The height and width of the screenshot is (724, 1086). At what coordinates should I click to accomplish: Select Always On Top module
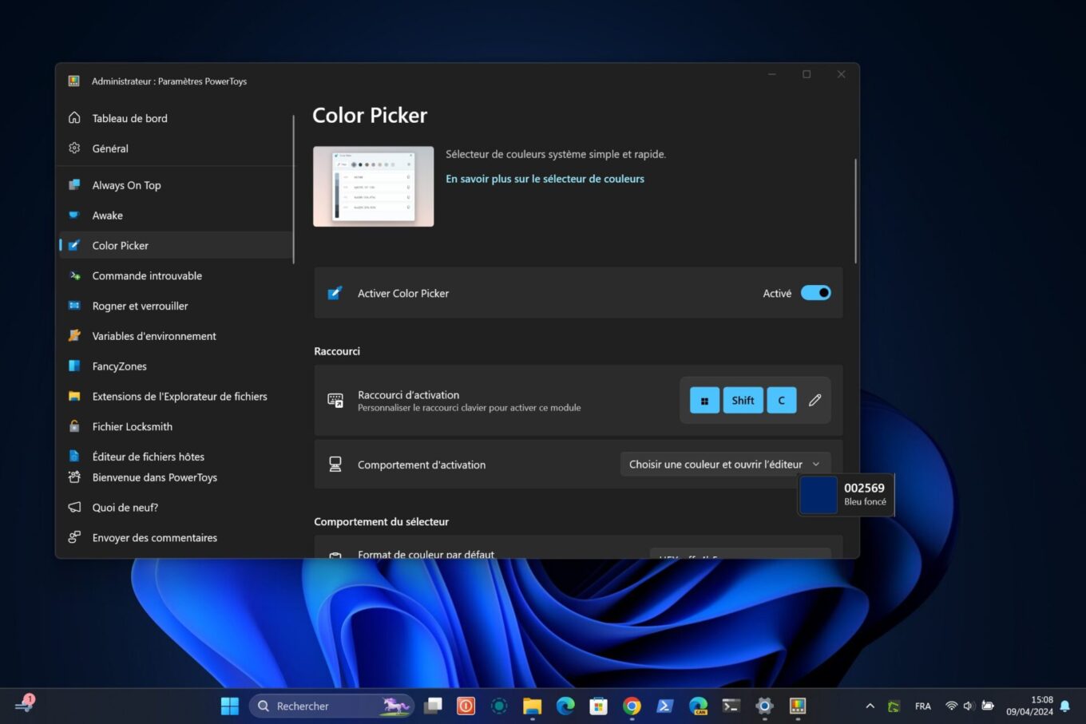(176, 185)
